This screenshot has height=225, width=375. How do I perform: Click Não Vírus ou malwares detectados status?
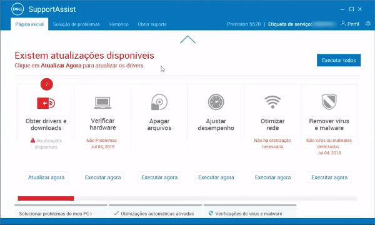329,147
